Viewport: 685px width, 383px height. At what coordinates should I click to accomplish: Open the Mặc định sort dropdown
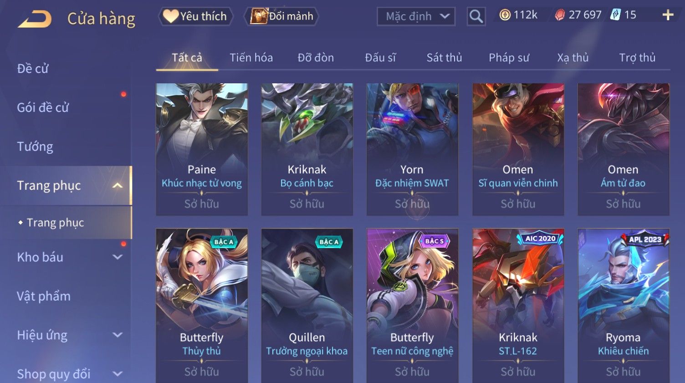point(416,17)
